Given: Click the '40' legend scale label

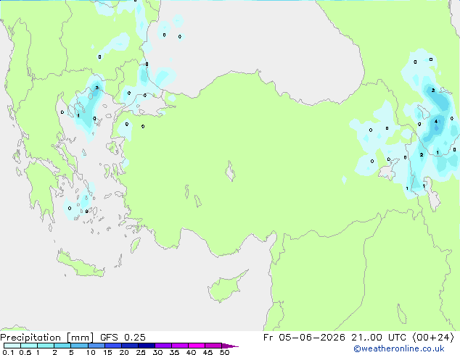Looking at the screenshot, I should click(x=191, y=352).
